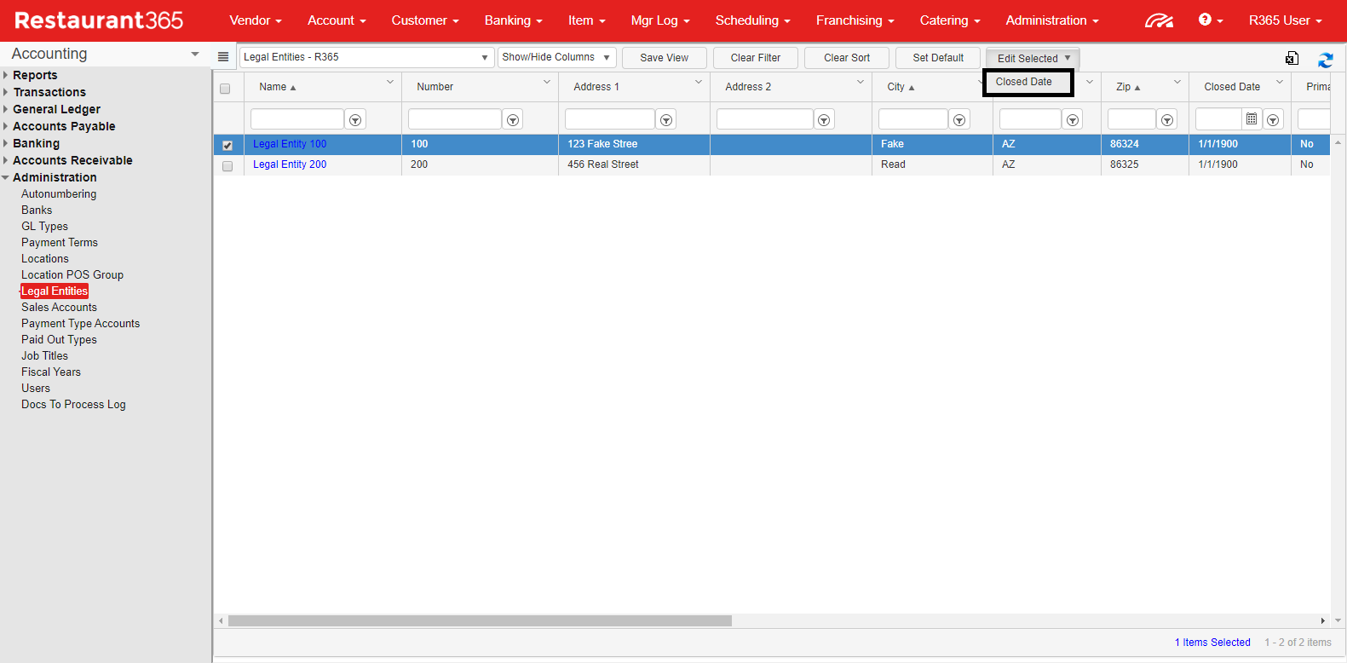Refresh the Legal Entities list
1347x663 pixels.
click(x=1326, y=60)
